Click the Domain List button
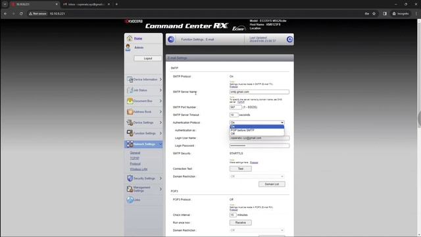 272,184
